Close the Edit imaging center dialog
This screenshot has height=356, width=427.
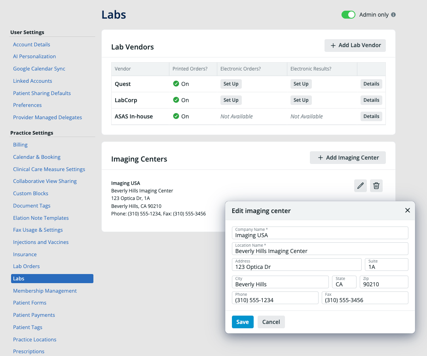click(x=407, y=210)
